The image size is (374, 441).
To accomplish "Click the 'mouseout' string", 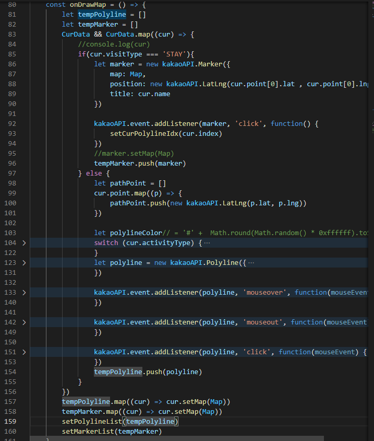I will point(262,322).
